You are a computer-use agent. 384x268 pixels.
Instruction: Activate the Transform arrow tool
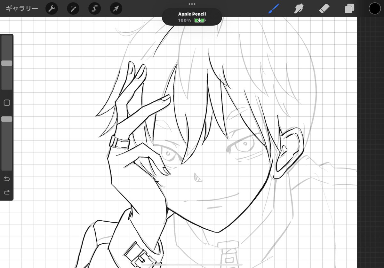[x=116, y=8]
